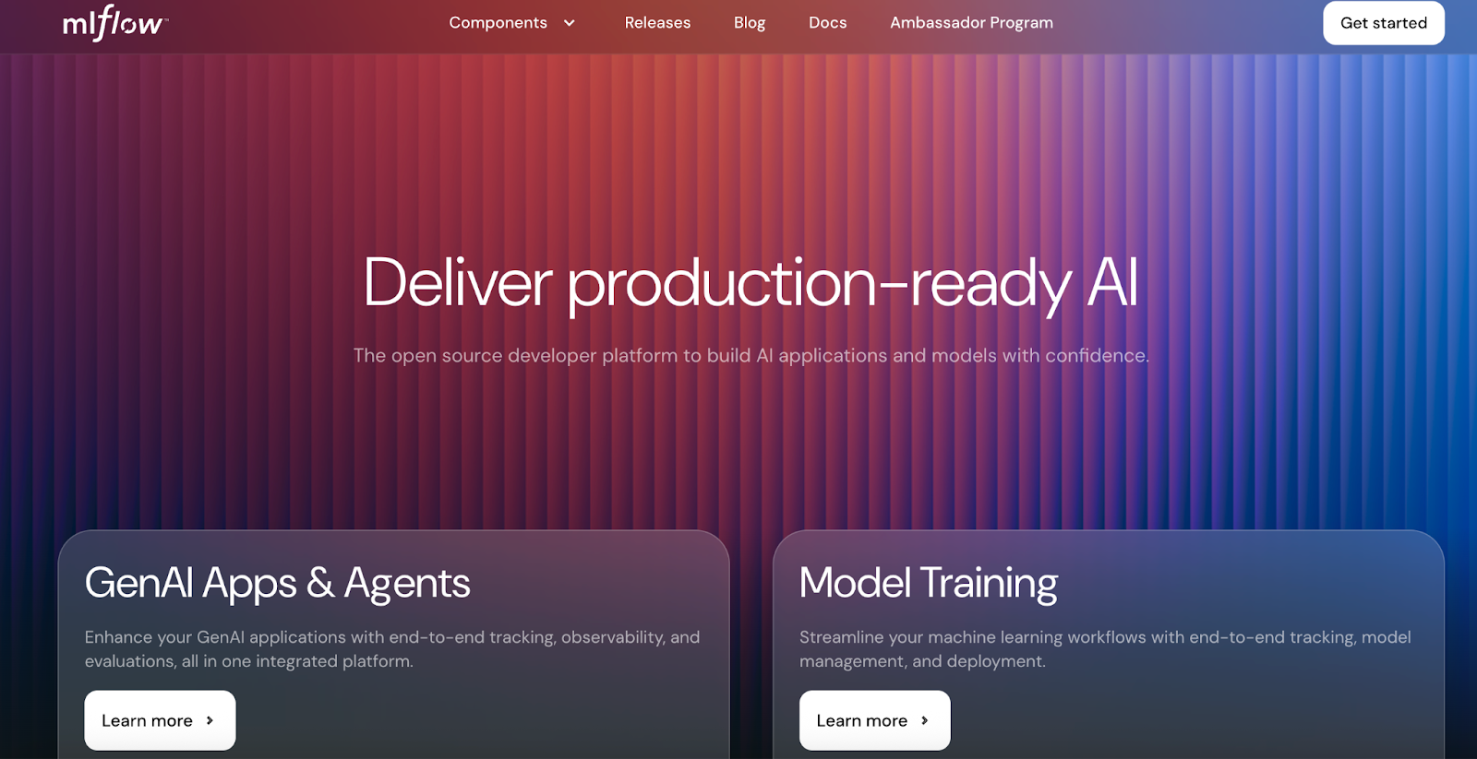The image size is (1477, 759).
Task: Open the Blog link
Action: pos(750,23)
